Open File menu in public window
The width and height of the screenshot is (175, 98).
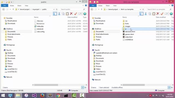tap(5, 5)
